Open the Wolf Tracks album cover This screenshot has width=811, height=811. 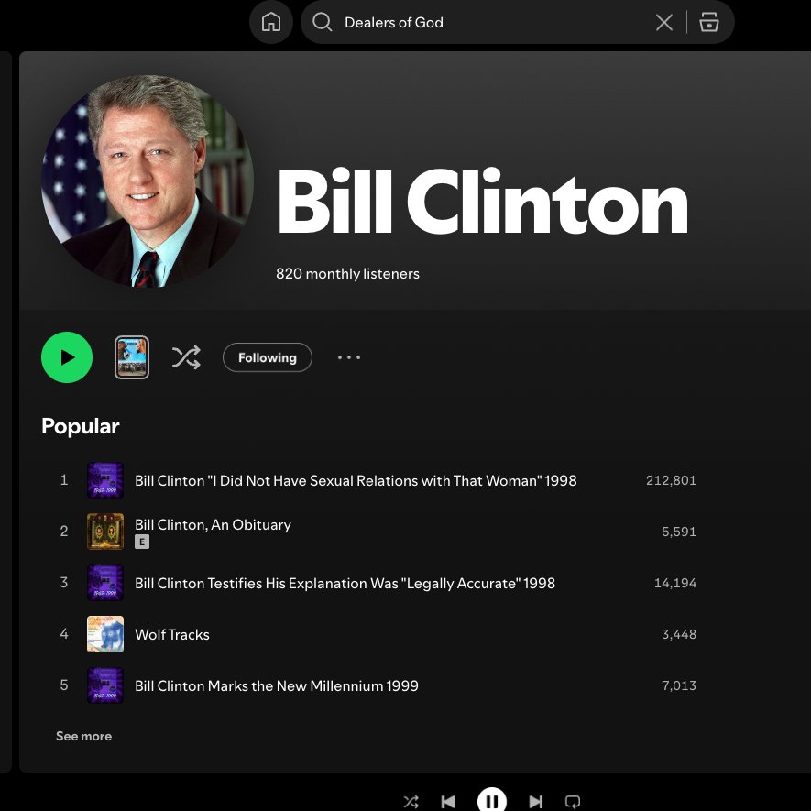[105, 634]
